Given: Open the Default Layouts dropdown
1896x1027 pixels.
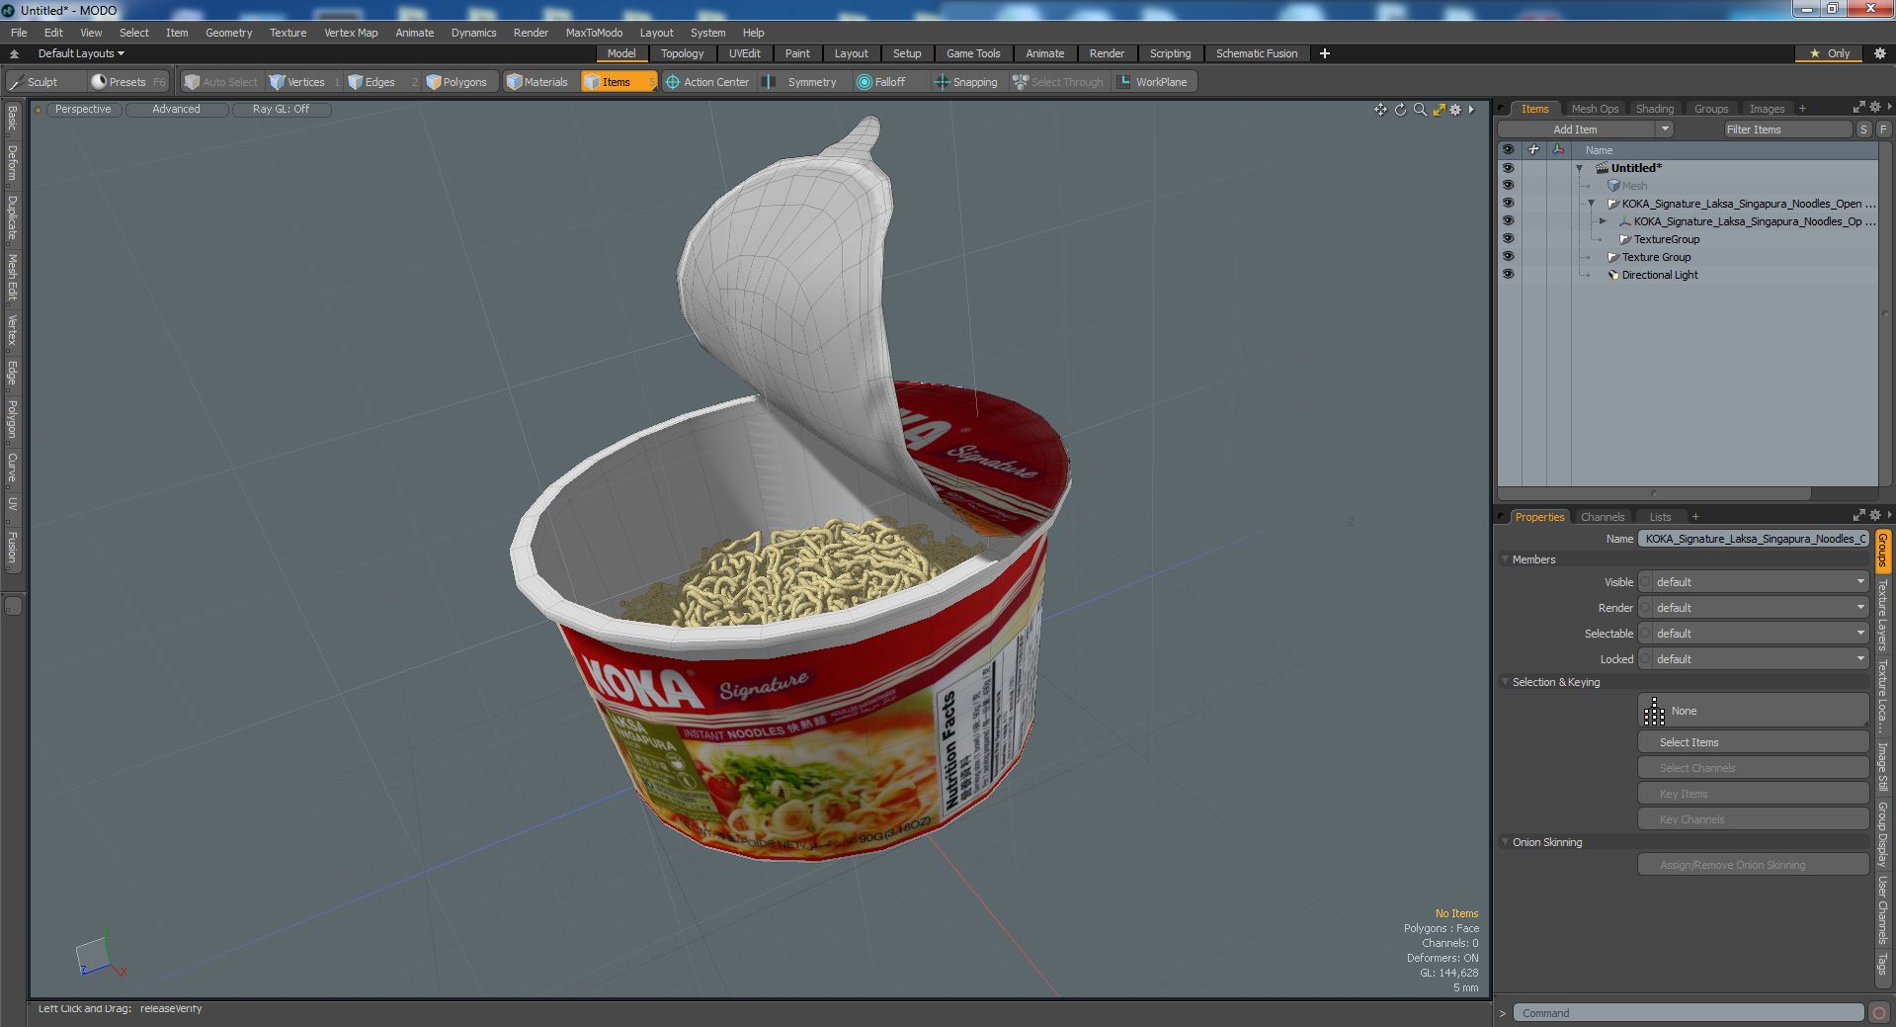Looking at the screenshot, I should 81,53.
